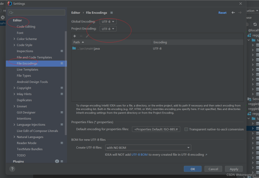Screen dimensions: 259x178
Task: Expand the Color Scheme tree node
Action: 14,39
